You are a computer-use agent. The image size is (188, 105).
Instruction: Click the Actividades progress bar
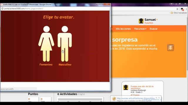point(80,99)
